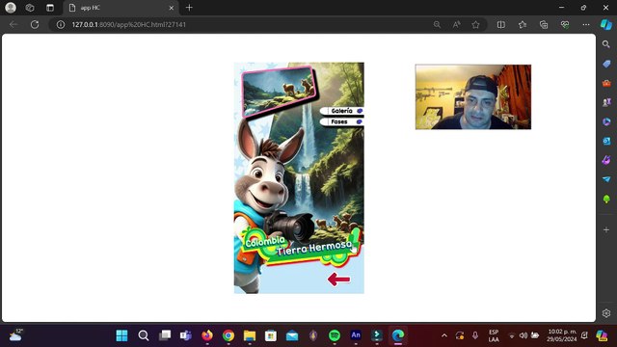
Task: Open Outlook in Edge sidebar
Action: pos(606,141)
